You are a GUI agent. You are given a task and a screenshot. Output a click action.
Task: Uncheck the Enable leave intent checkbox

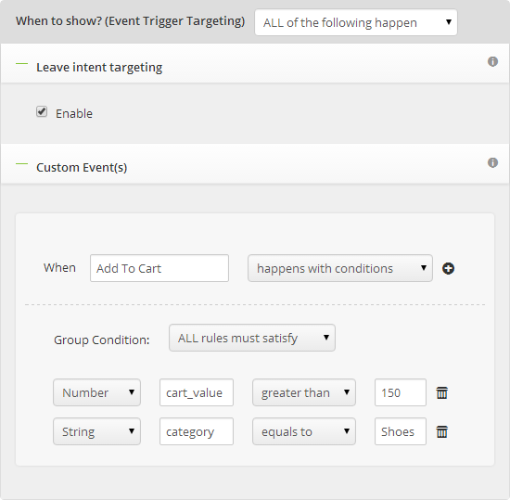pos(42,111)
